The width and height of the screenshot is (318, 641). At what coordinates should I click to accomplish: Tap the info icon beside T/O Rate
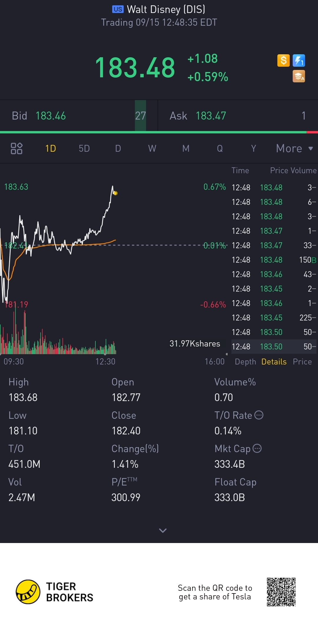[x=259, y=415]
